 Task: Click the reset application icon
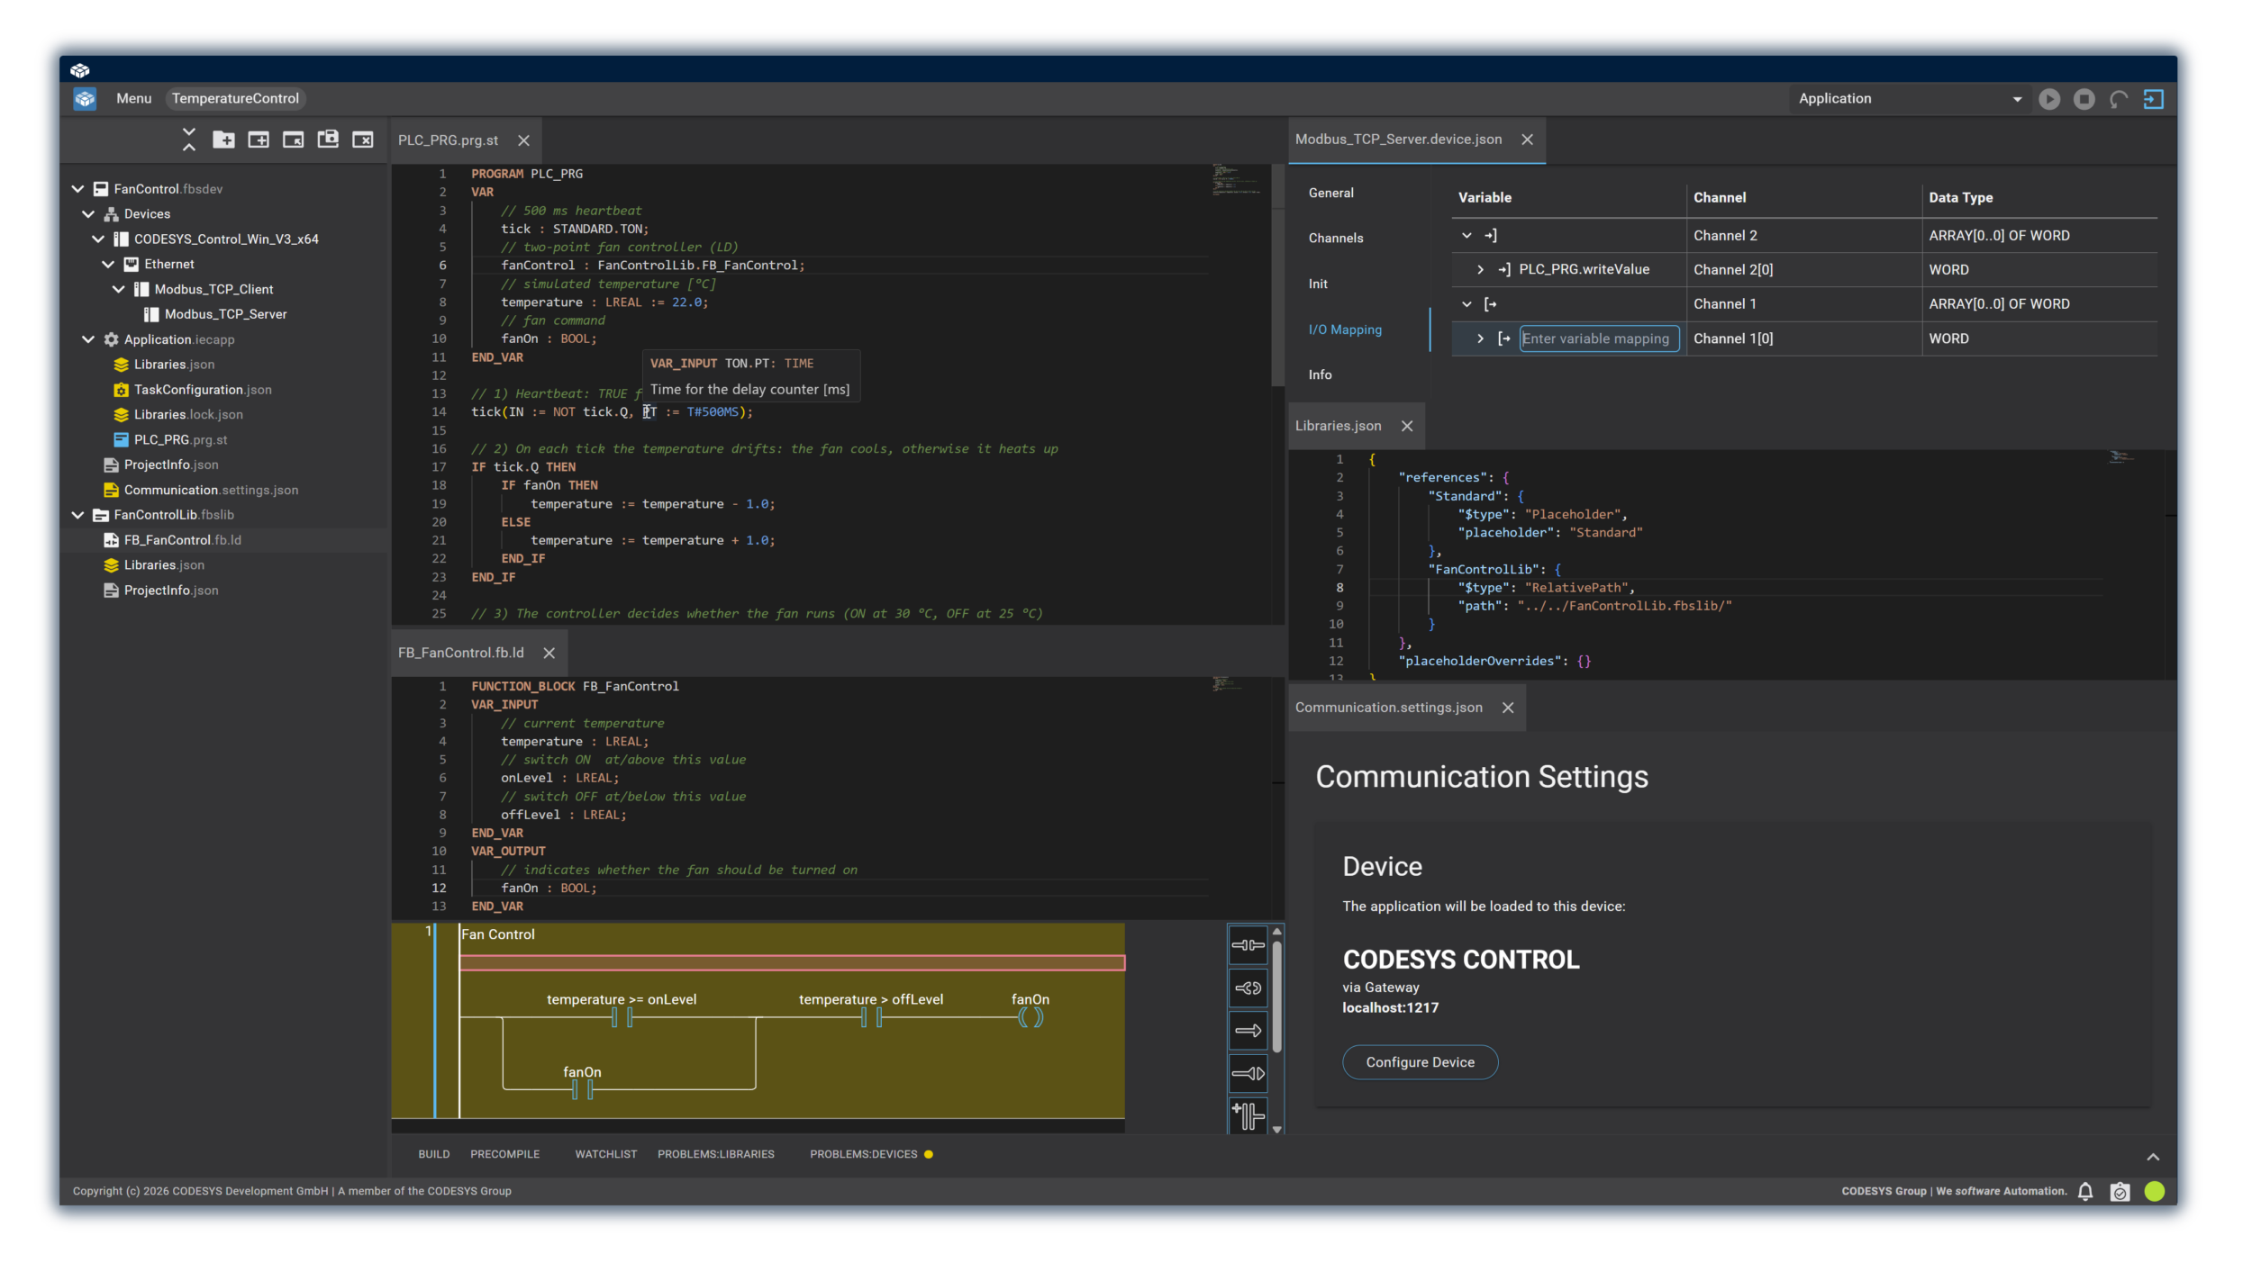[2119, 99]
